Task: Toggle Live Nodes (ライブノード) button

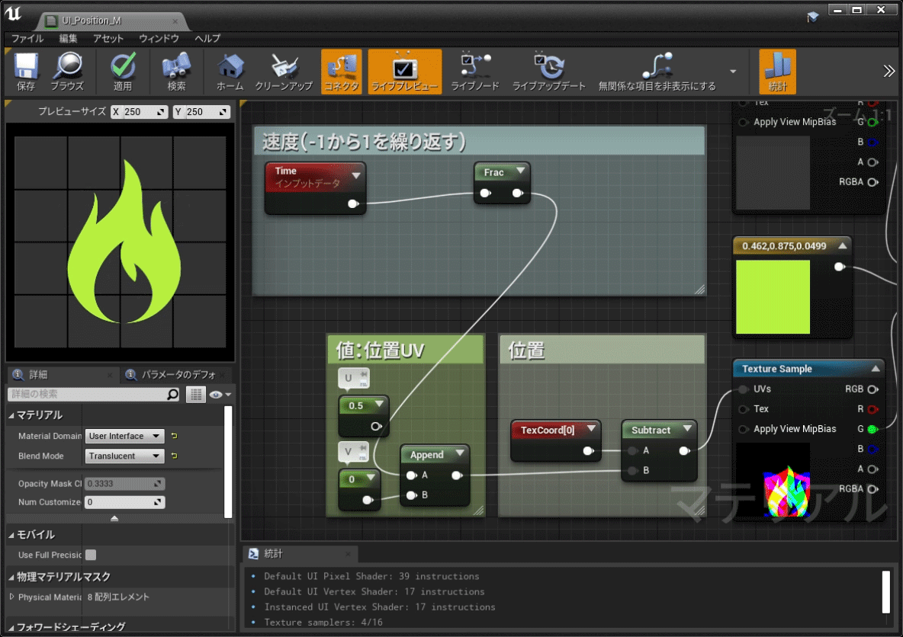Action: (475, 72)
